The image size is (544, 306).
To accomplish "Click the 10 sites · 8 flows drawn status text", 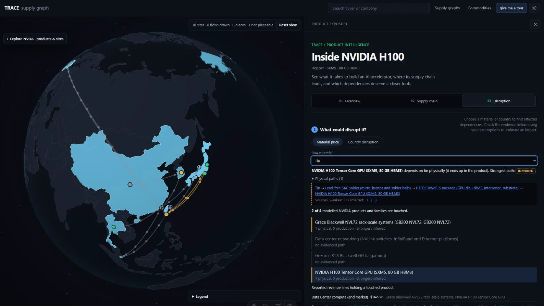I will pyautogui.click(x=233, y=25).
